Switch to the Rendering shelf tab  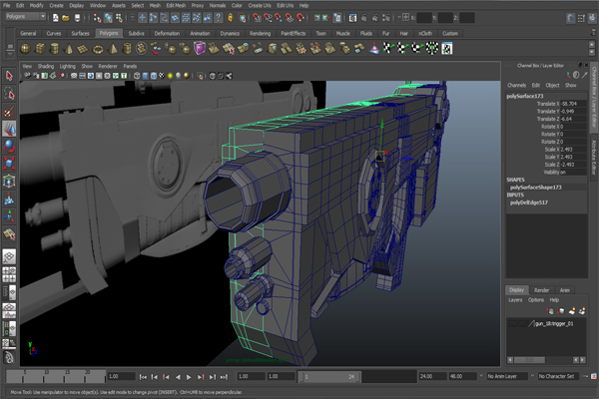[x=260, y=34]
